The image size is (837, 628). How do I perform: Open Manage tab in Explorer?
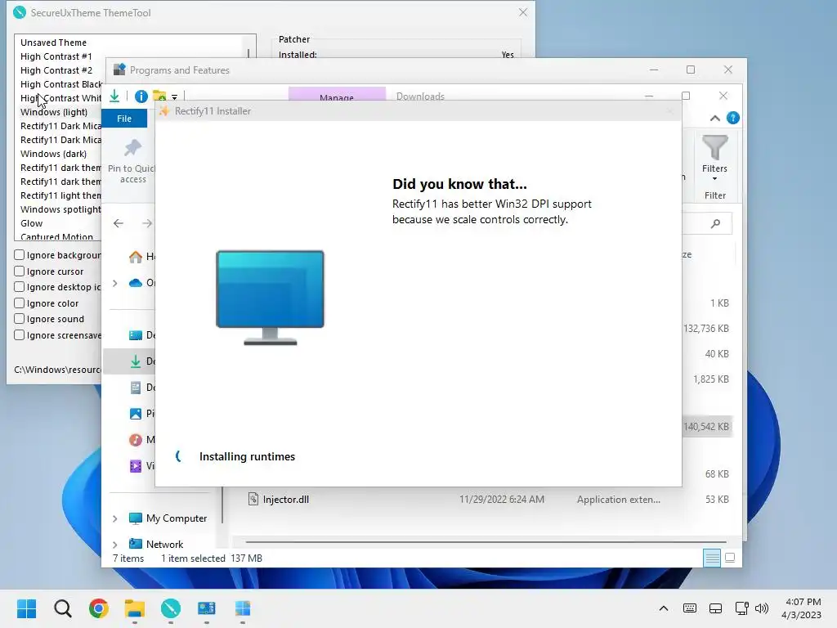[x=337, y=94]
